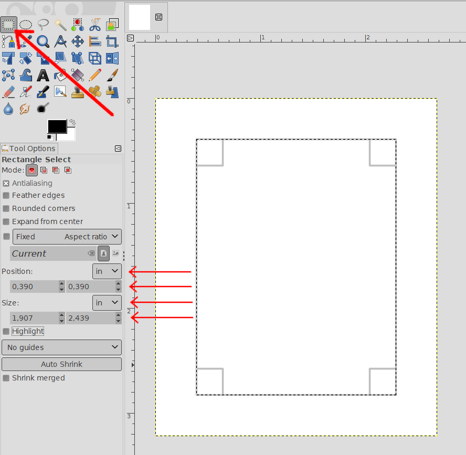Viewport: 466px width, 455px height.
Task: Set mode to Subtract from selection
Action: [x=56, y=170]
